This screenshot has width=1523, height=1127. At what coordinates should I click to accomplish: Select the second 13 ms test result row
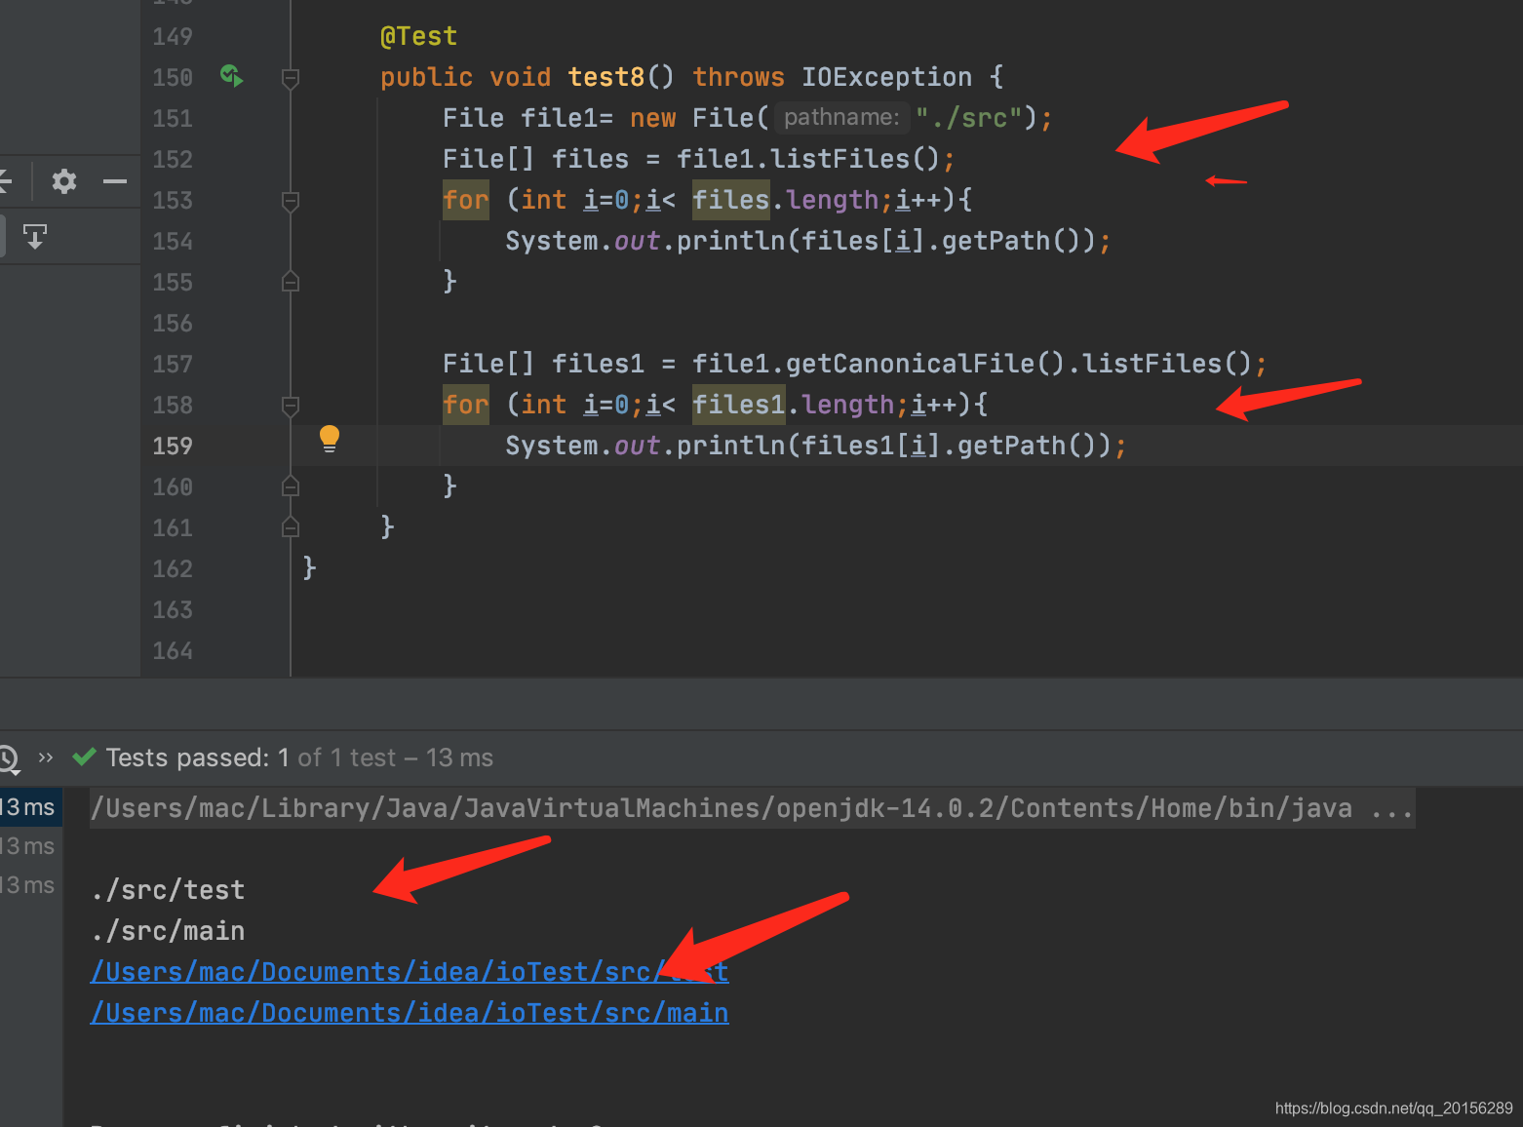tap(30, 846)
